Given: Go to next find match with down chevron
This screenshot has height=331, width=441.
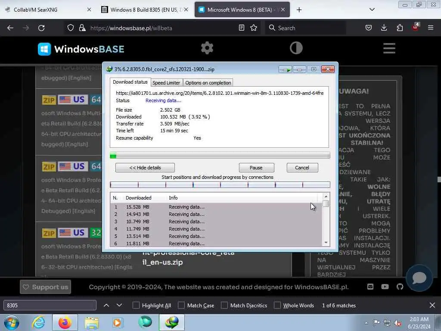Looking at the screenshot, I should point(119,306).
